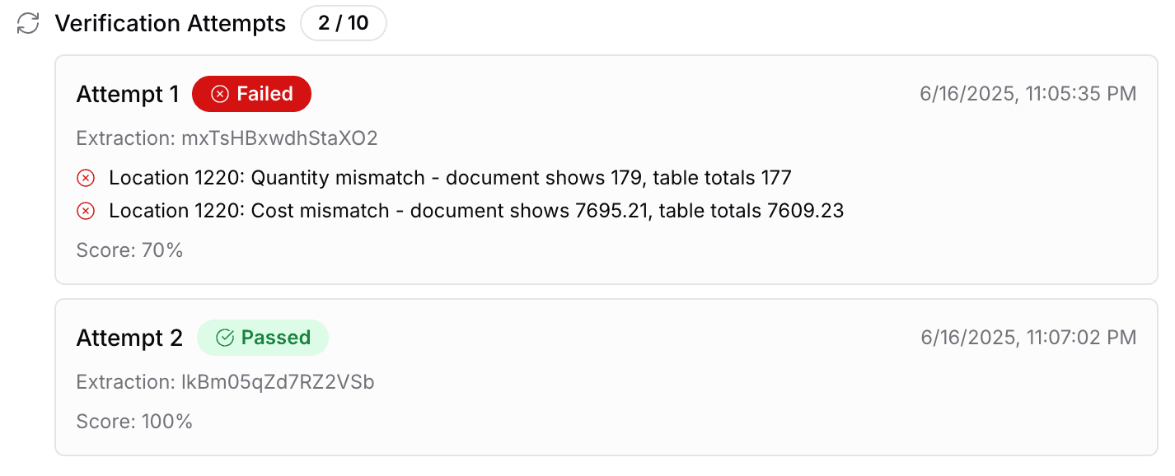Click the Cost mismatch error message

click(x=476, y=211)
